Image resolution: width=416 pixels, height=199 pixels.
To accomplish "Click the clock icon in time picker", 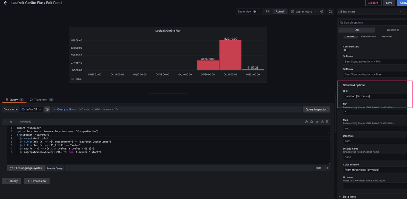I will [293, 12].
